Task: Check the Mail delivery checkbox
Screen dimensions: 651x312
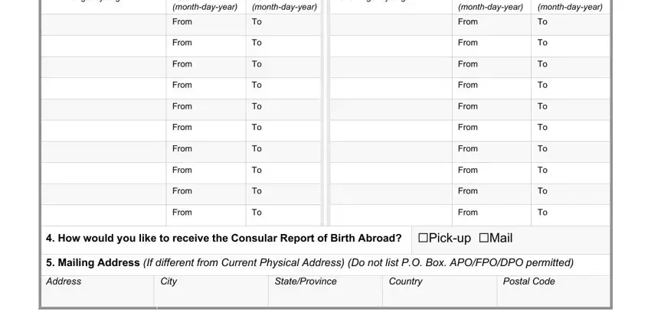Action: [x=484, y=239]
